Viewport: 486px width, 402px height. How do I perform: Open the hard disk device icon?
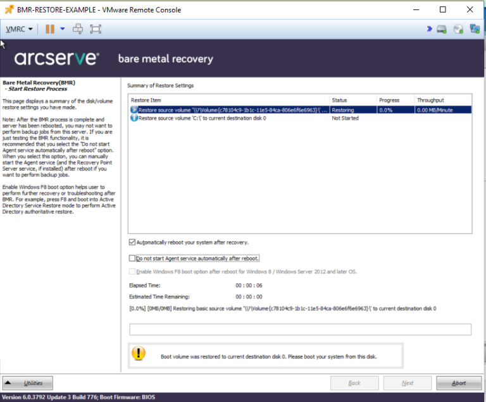pos(441,30)
